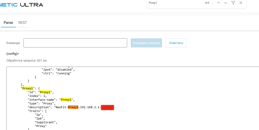259x130 pixels.
Task: Click the "Supplicant" entry in traits
Action: click(x=46, y=122)
